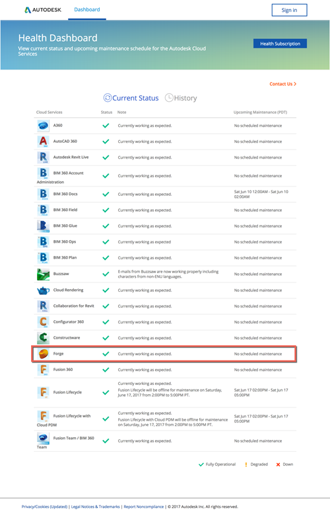Viewport: 330px width, 510px height.
Task: Open the Dashboard tab
Action: click(87, 10)
